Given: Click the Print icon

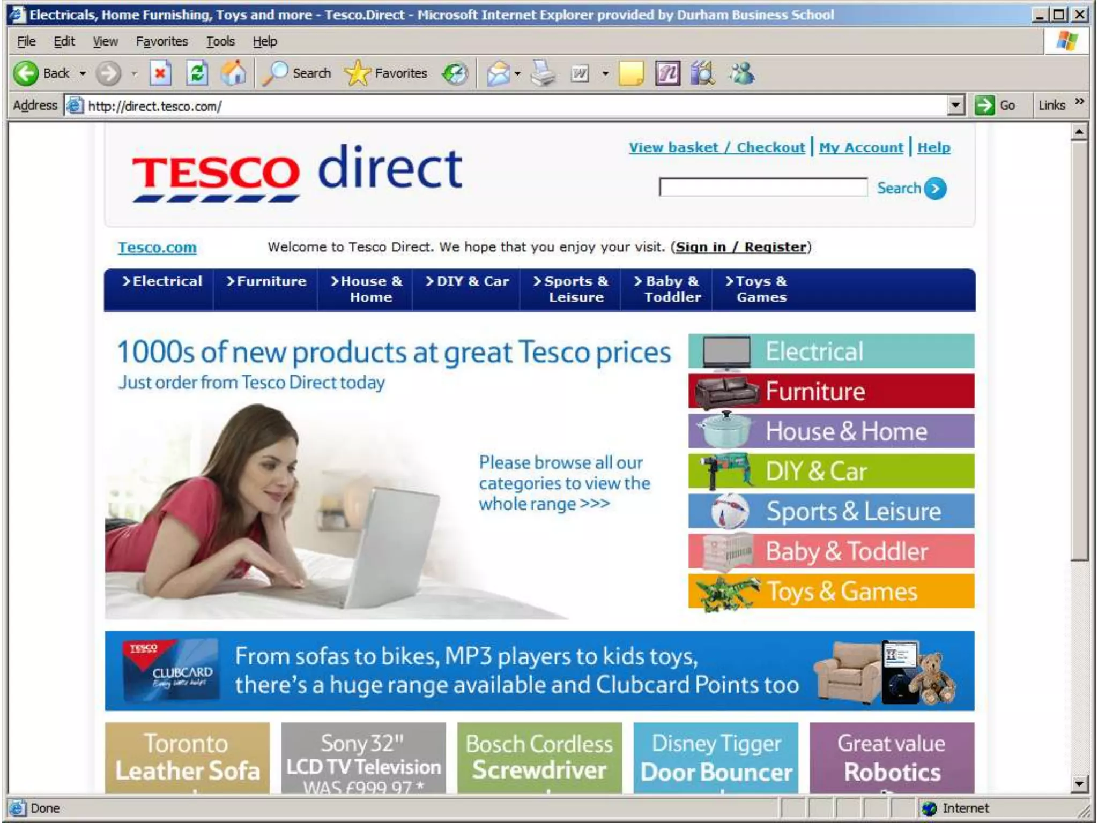Looking at the screenshot, I should tap(543, 73).
